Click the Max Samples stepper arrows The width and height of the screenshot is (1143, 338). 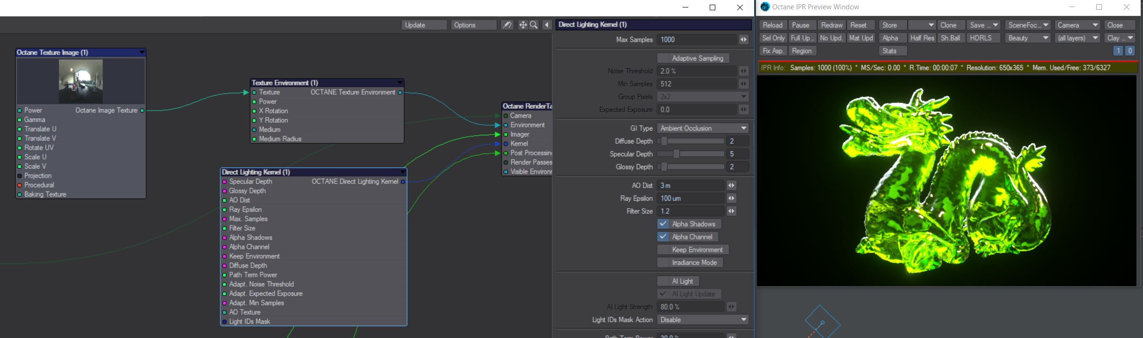(743, 40)
